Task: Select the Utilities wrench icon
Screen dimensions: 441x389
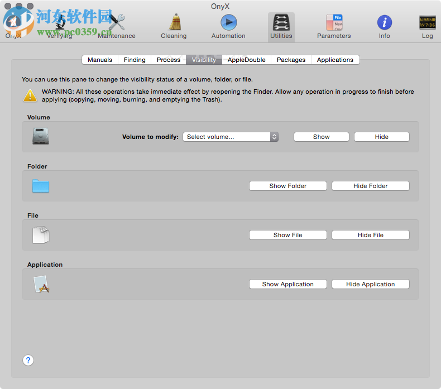Action: click(281, 22)
